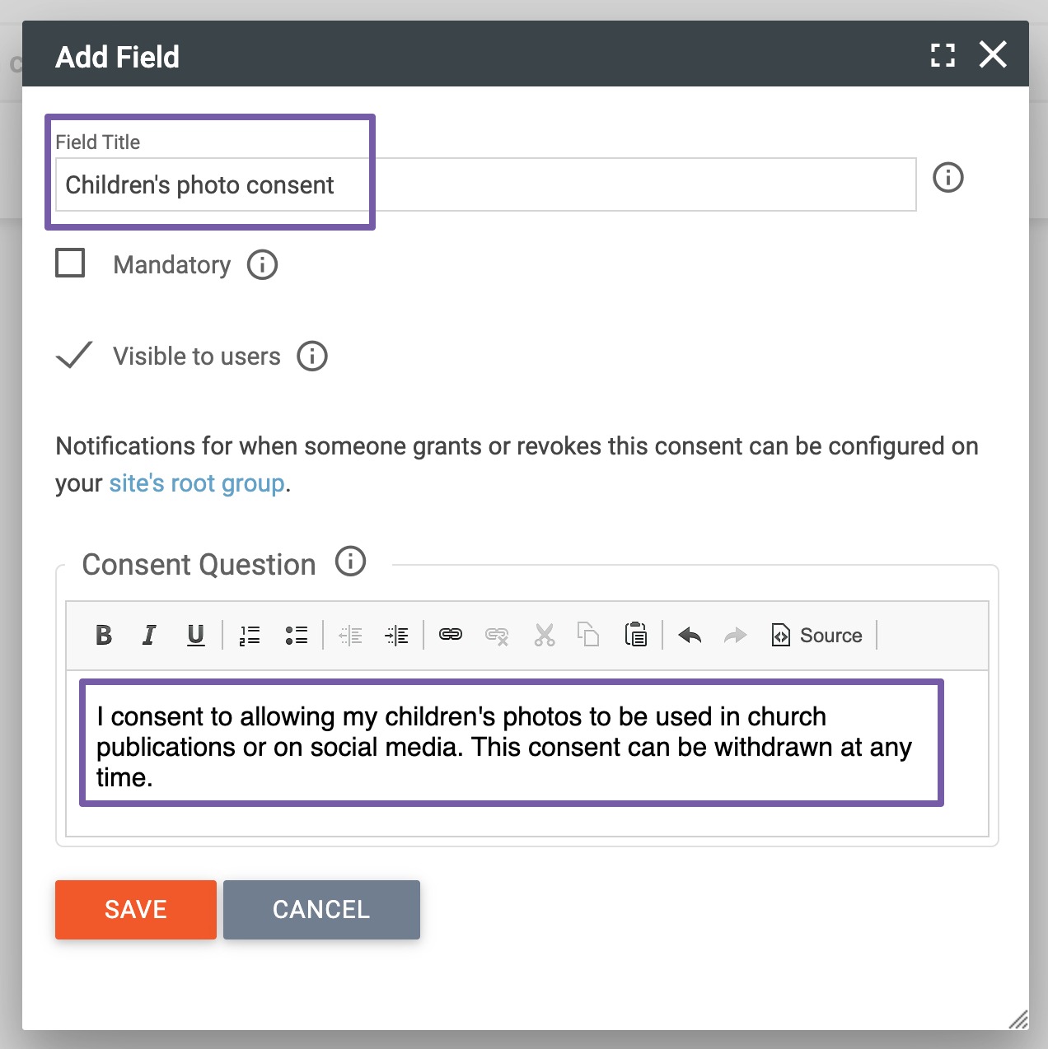Click the insert link icon

[x=451, y=635]
